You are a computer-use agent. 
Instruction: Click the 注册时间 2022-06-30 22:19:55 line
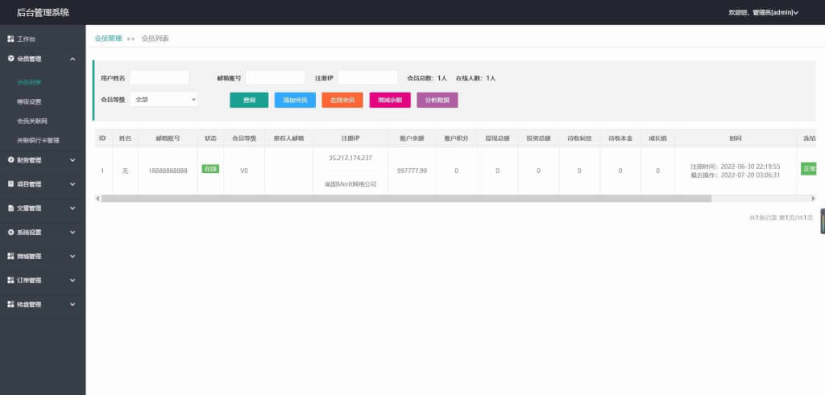click(735, 167)
